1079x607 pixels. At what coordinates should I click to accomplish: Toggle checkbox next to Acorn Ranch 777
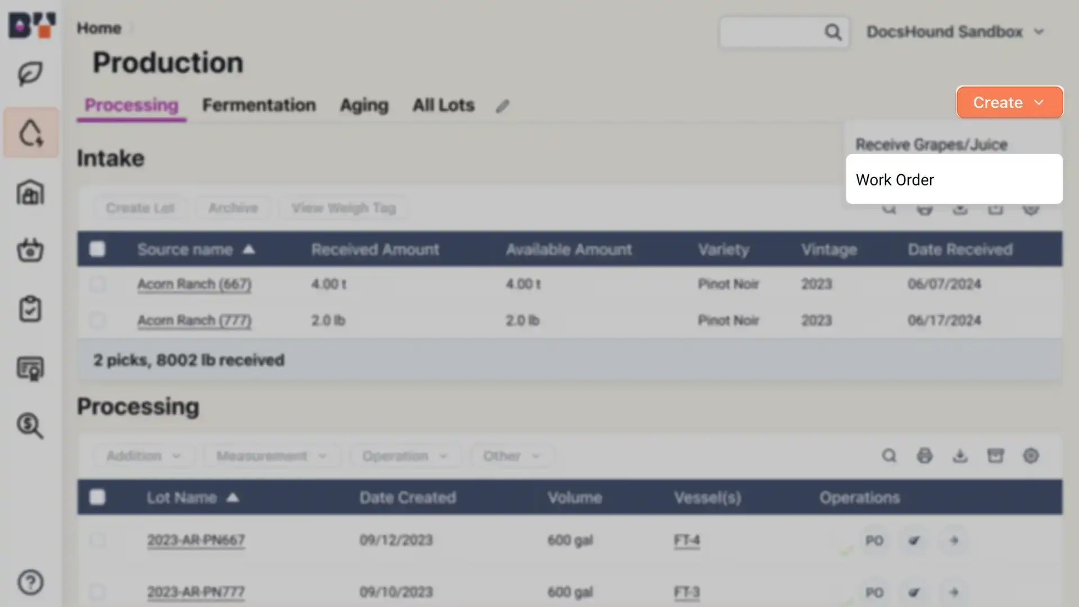point(97,320)
